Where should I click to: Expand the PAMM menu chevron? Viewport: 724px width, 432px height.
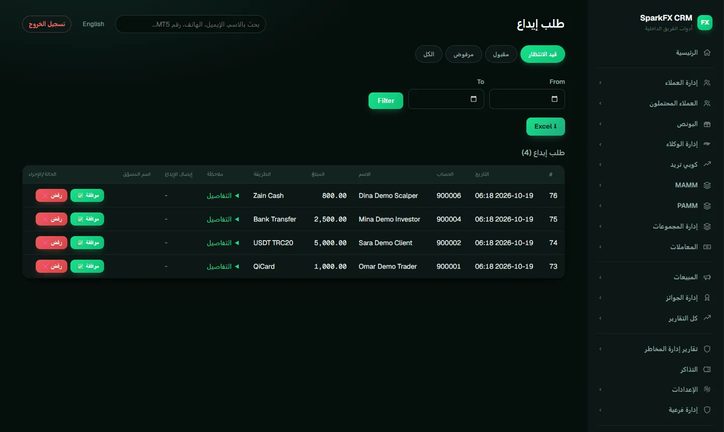pyautogui.click(x=600, y=206)
